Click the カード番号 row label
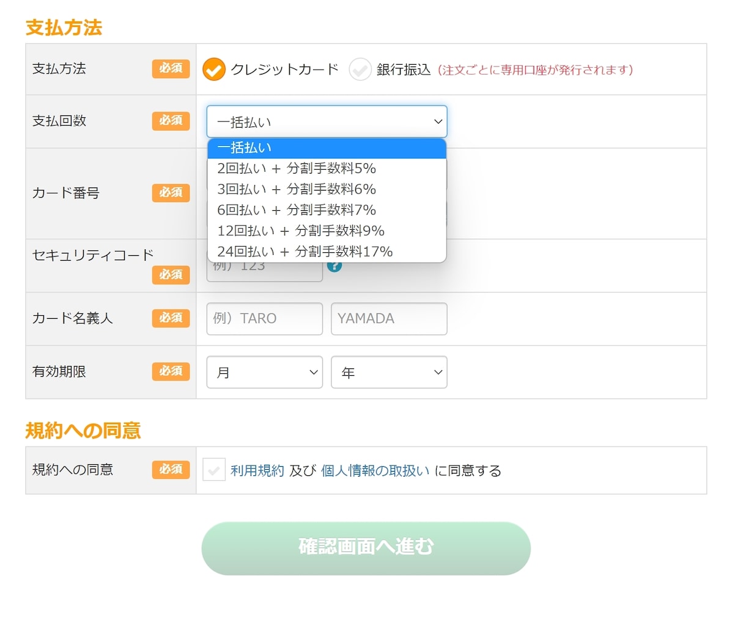This screenshot has width=746, height=617. [x=66, y=193]
